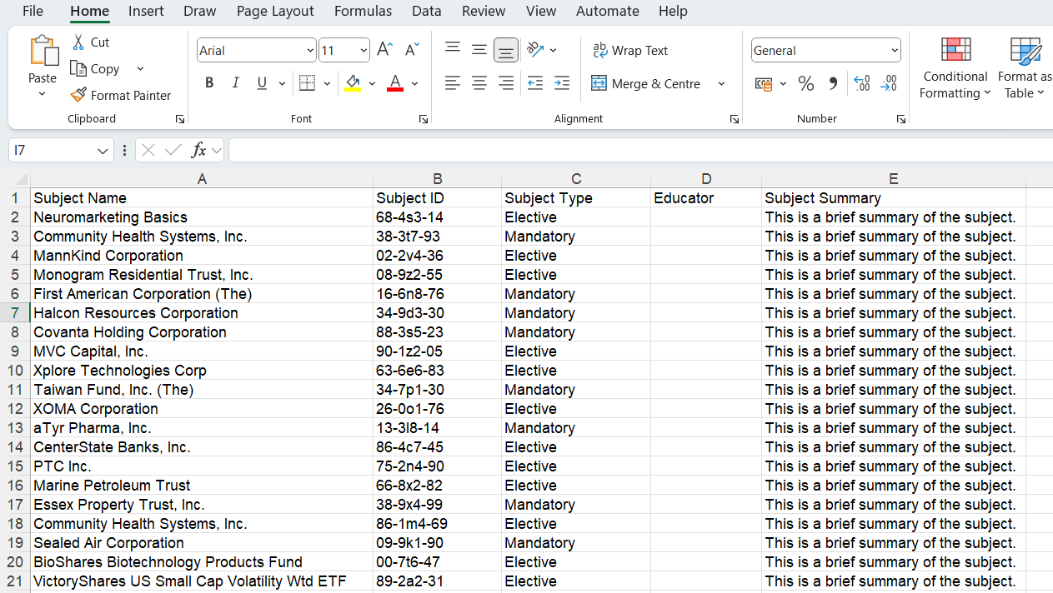Open Format as Table gallery
This screenshot has width=1053, height=593.
(x=1025, y=68)
